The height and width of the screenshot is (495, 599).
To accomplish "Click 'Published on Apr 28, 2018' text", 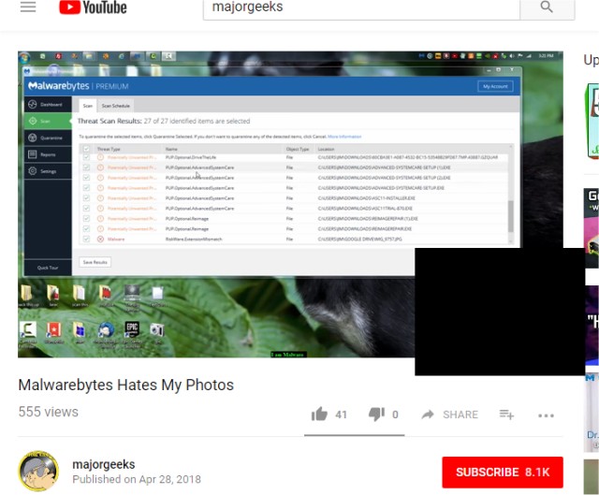I will [x=137, y=479].
